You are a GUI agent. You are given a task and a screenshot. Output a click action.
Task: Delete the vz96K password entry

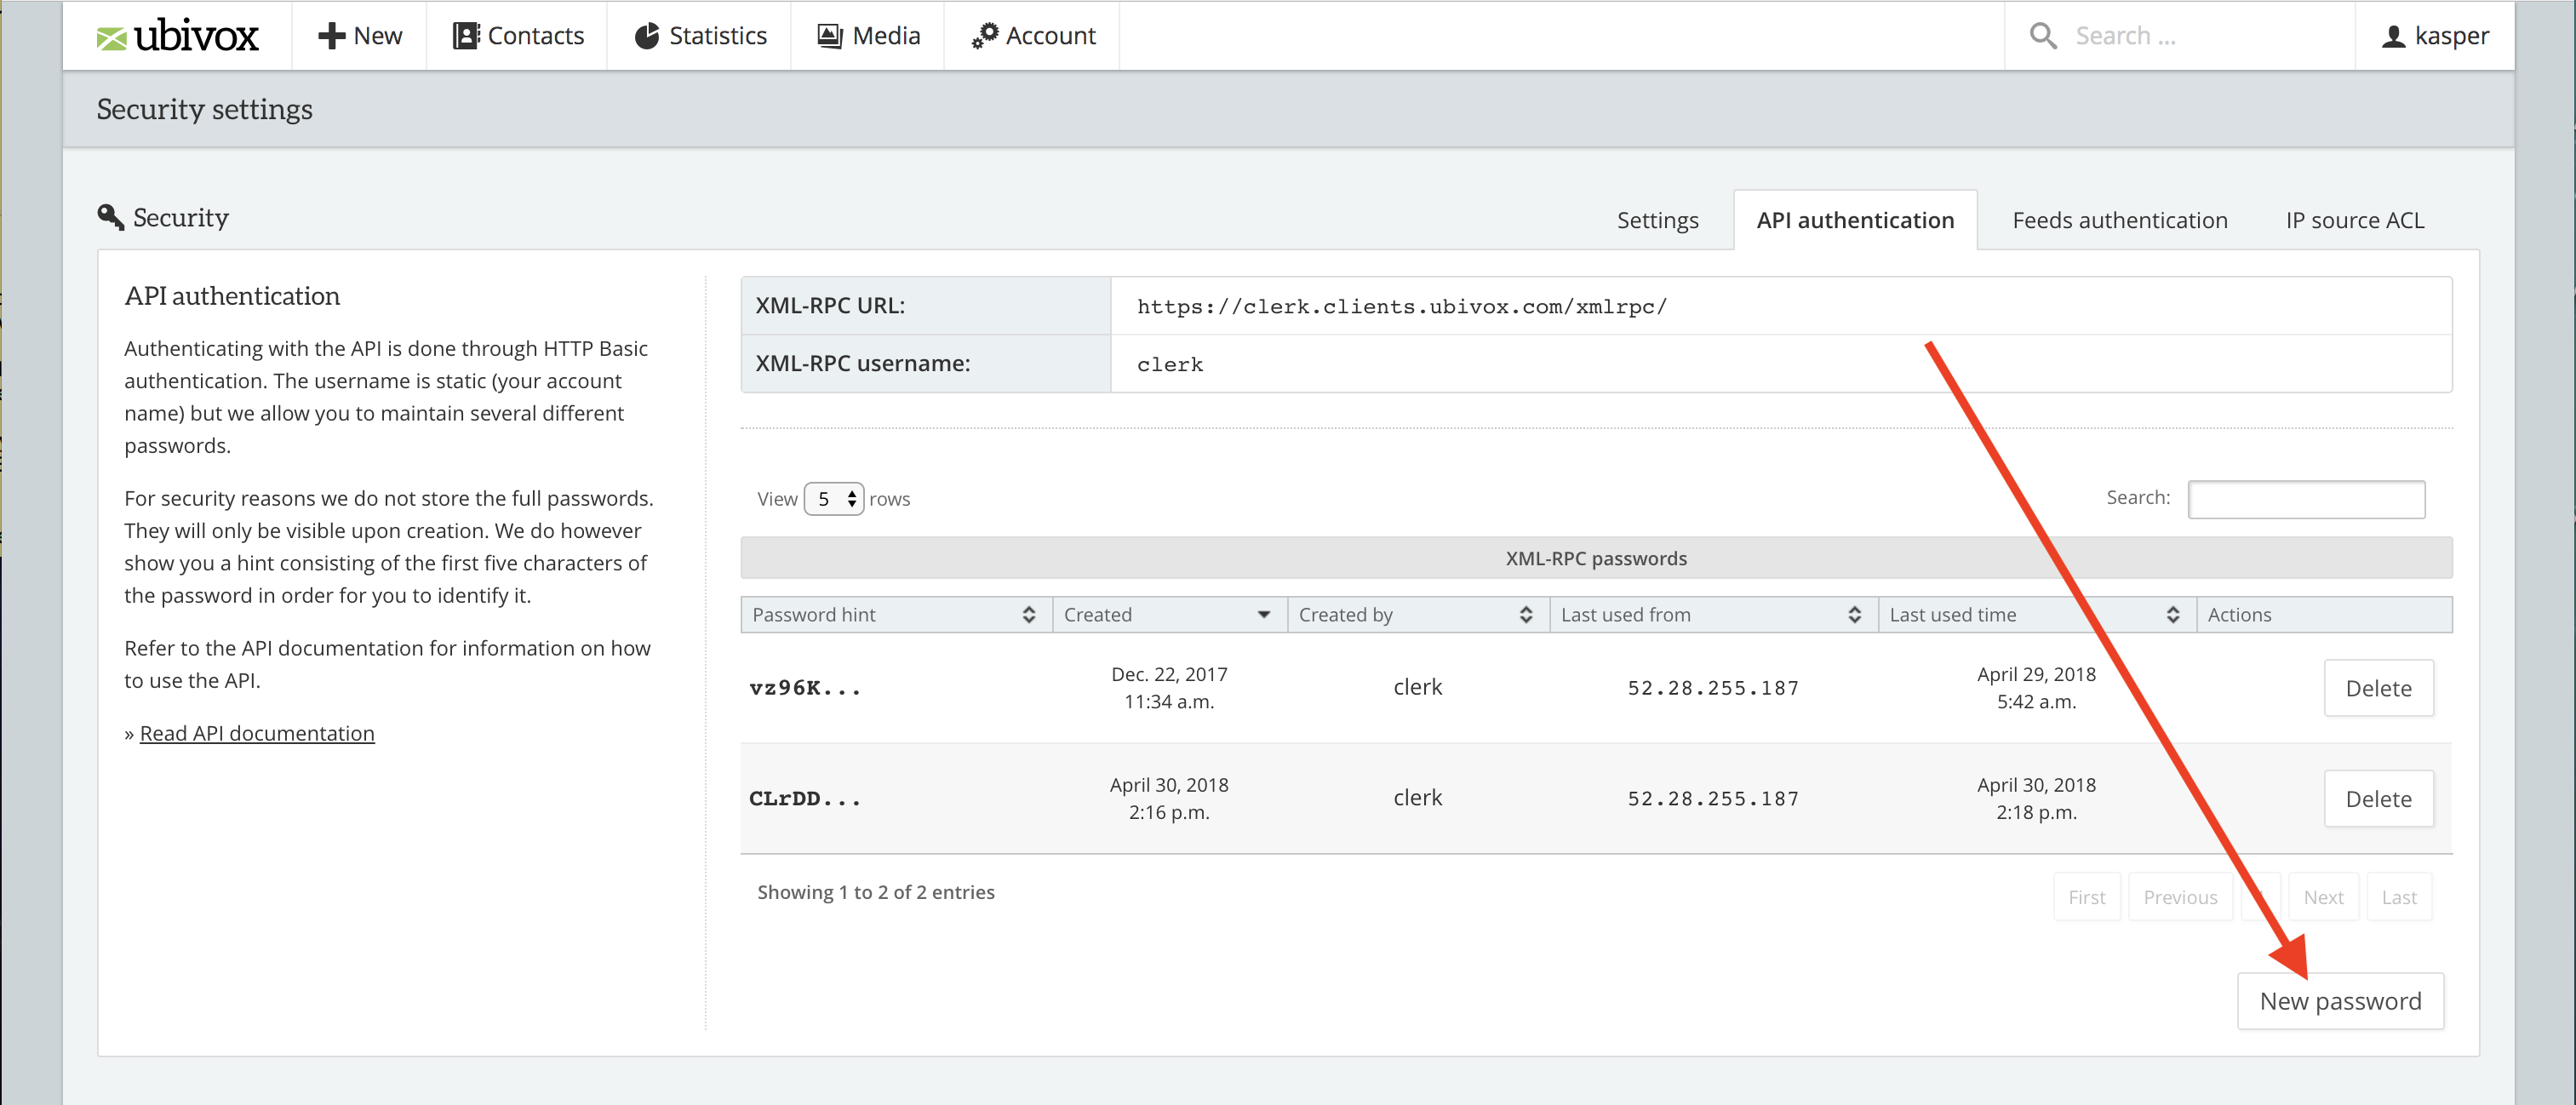point(2378,688)
